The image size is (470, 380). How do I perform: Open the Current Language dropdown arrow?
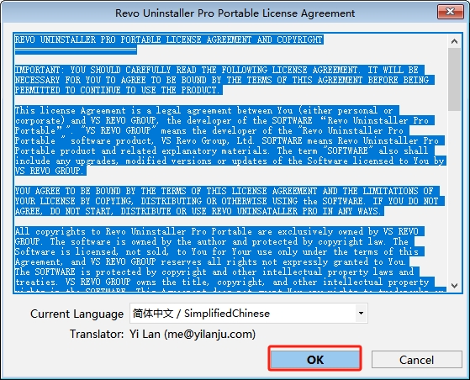pyautogui.click(x=362, y=314)
